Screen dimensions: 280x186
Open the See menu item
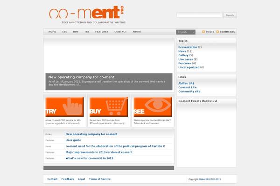tap(64, 32)
